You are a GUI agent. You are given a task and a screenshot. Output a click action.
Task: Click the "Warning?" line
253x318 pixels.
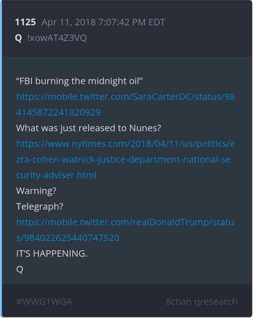pyautogui.click(x=36, y=191)
